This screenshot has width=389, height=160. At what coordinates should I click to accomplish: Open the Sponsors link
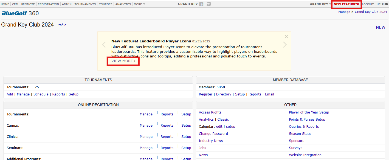point(297,141)
